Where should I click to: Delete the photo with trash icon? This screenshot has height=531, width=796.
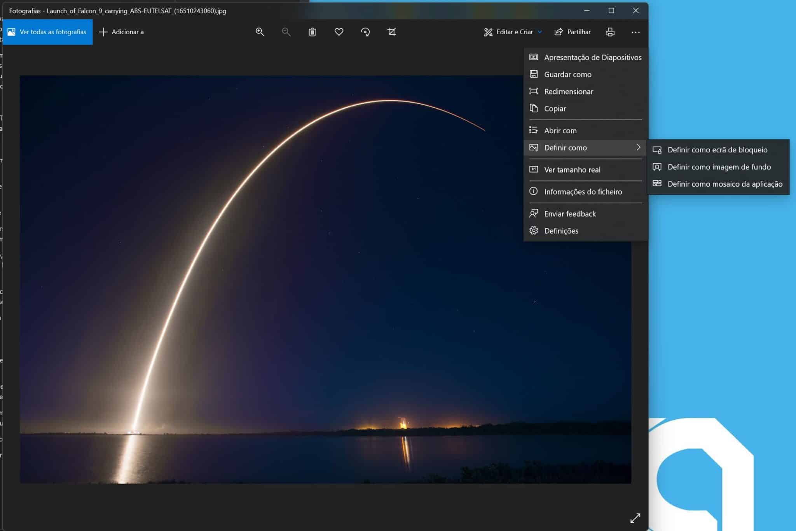(312, 32)
